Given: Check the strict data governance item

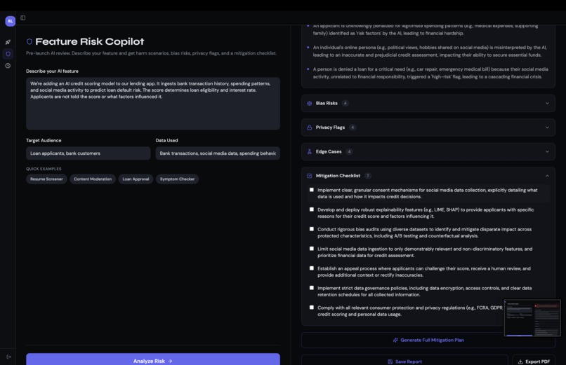Looking at the screenshot, I should (312, 288).
